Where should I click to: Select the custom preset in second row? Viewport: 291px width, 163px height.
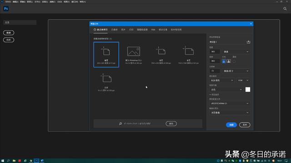pyautogui.click(x=106, y=82)
